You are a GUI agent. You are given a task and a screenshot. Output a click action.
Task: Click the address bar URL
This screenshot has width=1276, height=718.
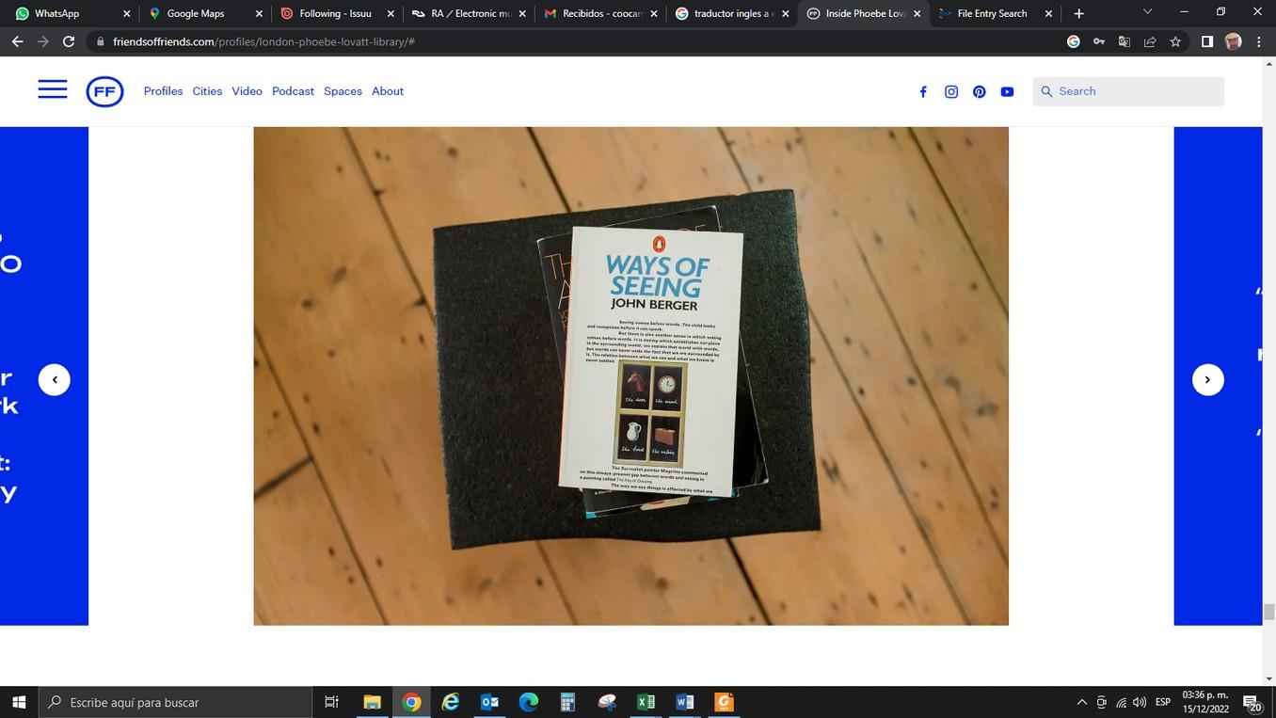263,41
